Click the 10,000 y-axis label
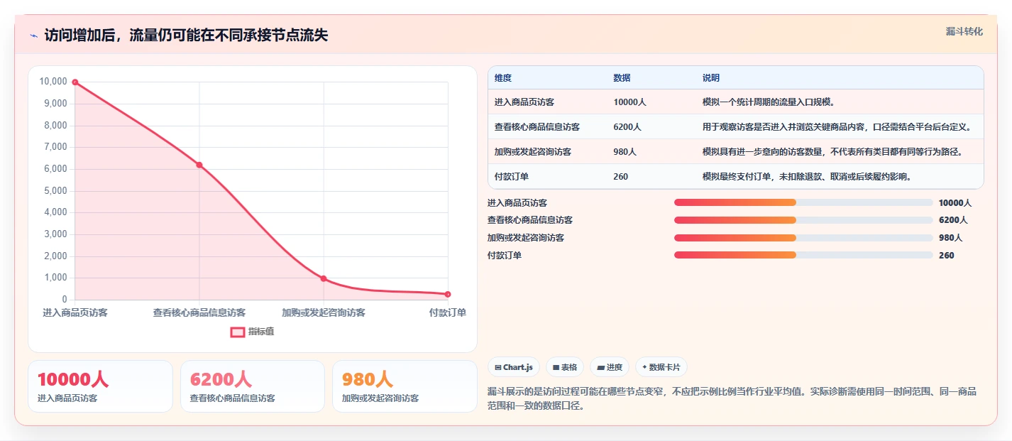The height and width of the screenshot is (441, 1012). click(53, 82)
